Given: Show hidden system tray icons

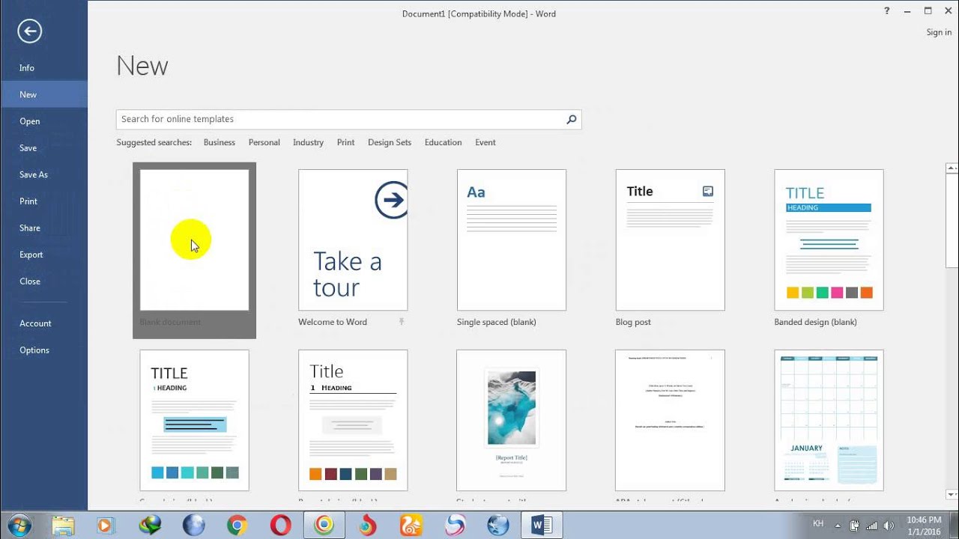Looking at the screenshot, I should tap(837, 526).
